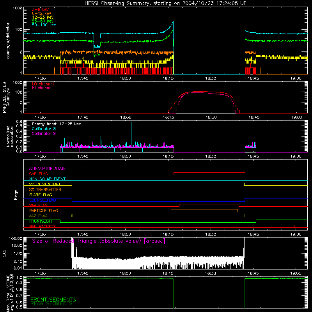
Task: Select the 50-100 keV legend label
Action: point(44,25)
